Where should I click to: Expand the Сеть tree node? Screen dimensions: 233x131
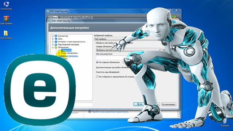tap(52, 39)
